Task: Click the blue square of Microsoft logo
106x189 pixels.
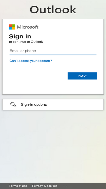Action: (x=10, y=28)
